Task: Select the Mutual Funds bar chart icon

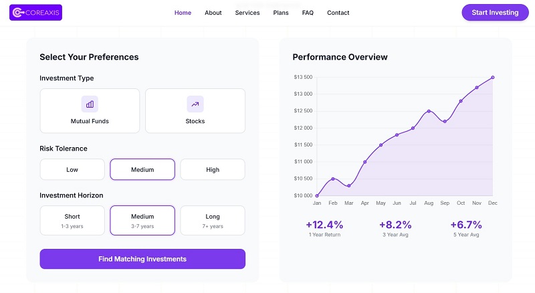Action: (x=90, y=104)
